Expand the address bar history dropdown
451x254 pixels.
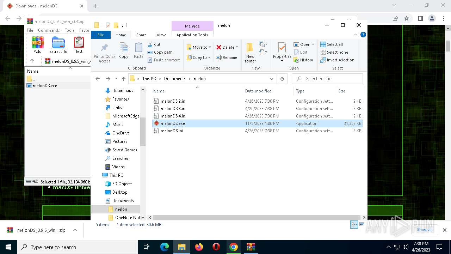tap(271, 79)
